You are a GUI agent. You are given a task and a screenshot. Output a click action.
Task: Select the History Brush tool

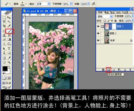pyautogui.click(x=9, y=35)
